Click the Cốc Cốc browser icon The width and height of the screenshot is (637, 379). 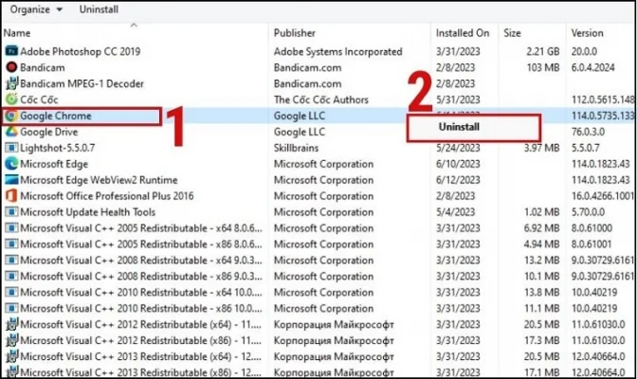[x=10, y=99]
